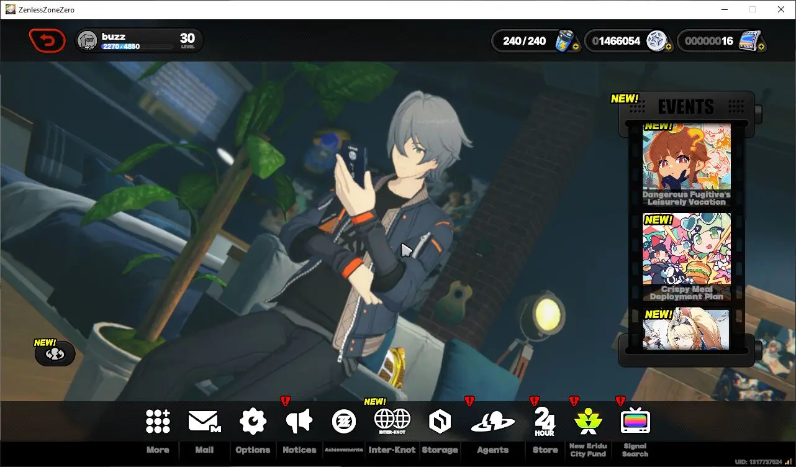Click the Store label
This screenshot has width=796, height=467.
coord(545,450)
